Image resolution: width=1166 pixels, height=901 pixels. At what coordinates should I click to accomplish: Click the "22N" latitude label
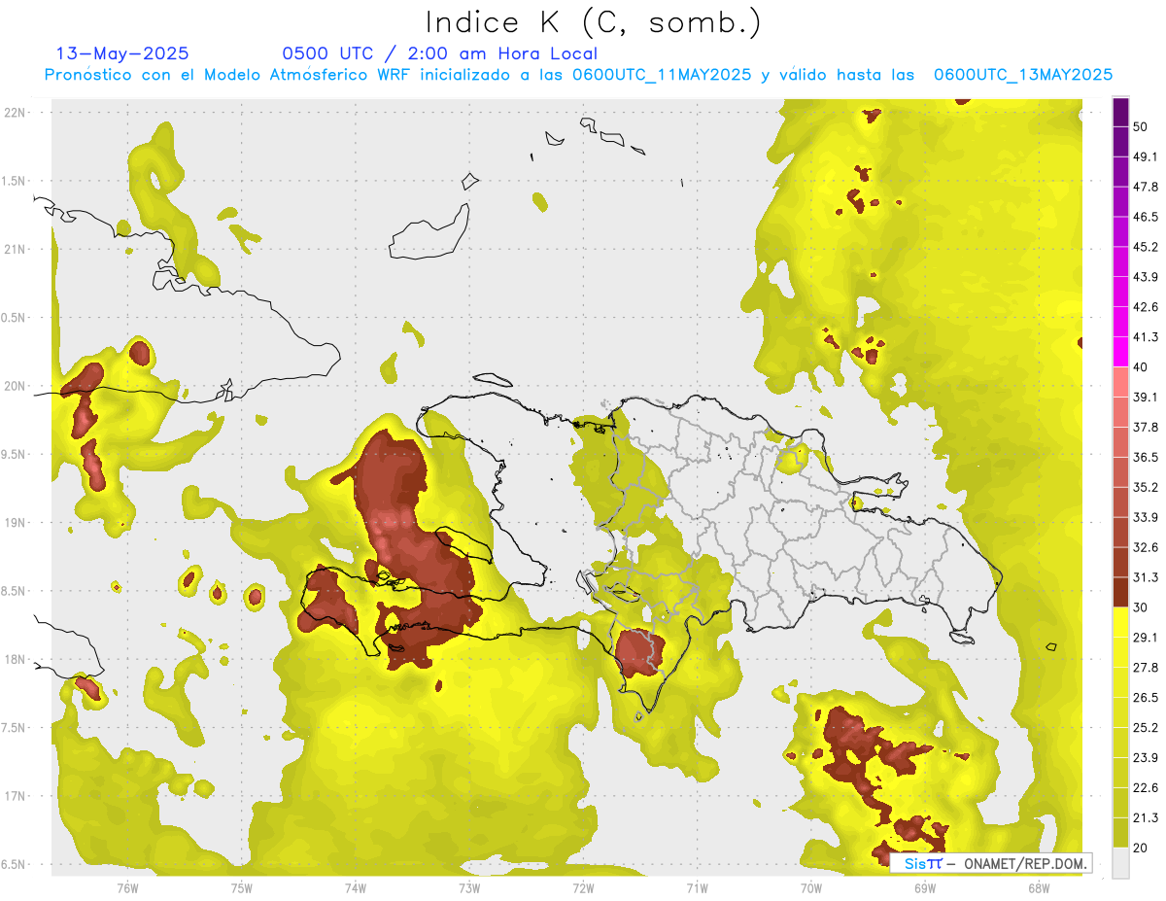click(15, 113)
